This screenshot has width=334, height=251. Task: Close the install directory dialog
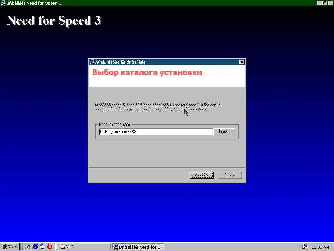(242, 62)
